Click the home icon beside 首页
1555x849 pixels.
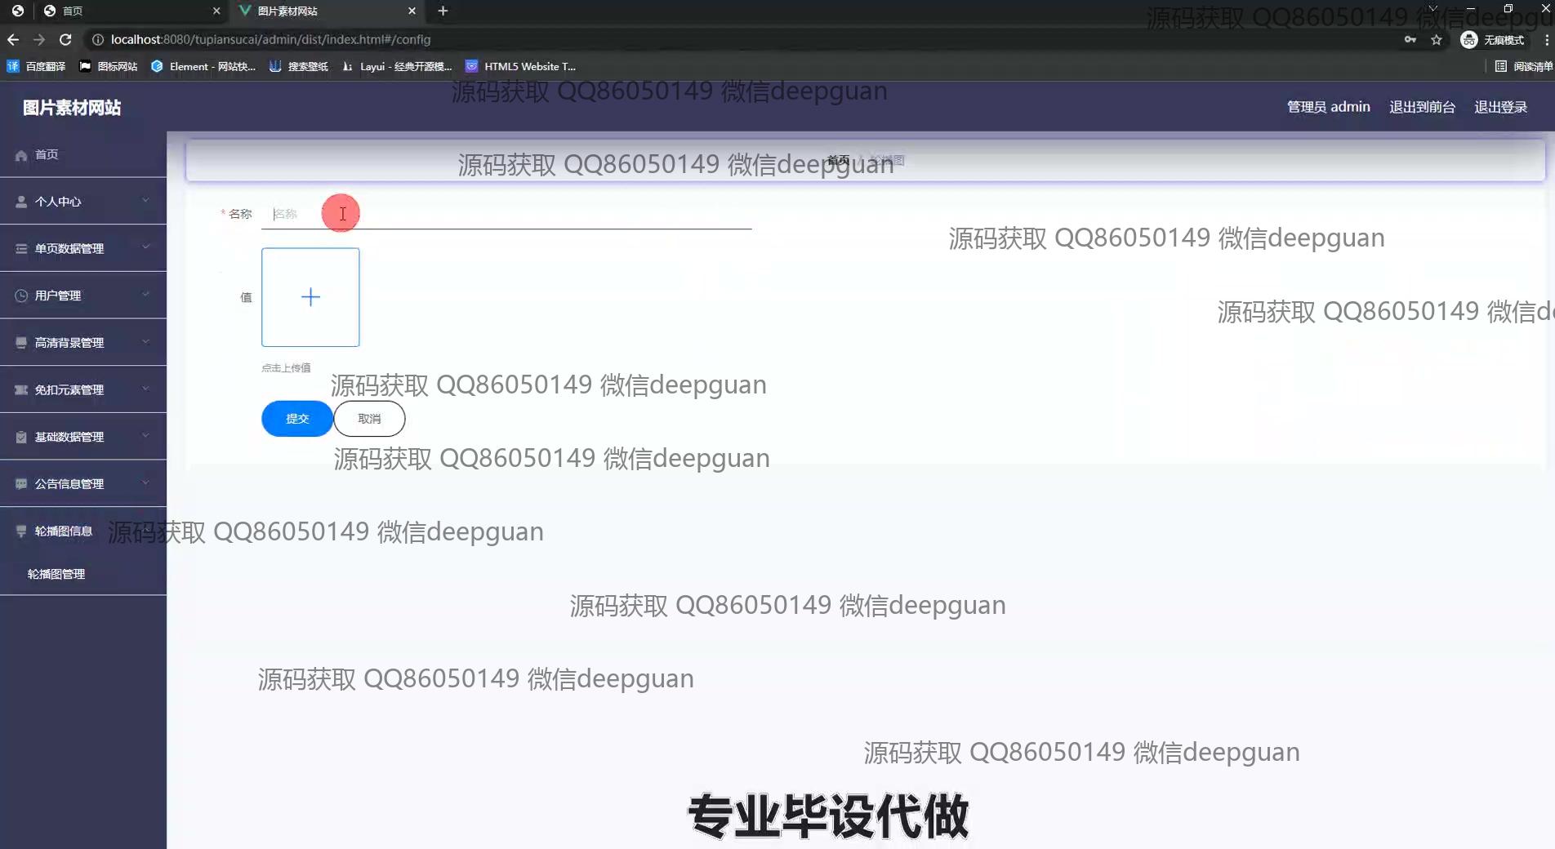tap(21, 155)
